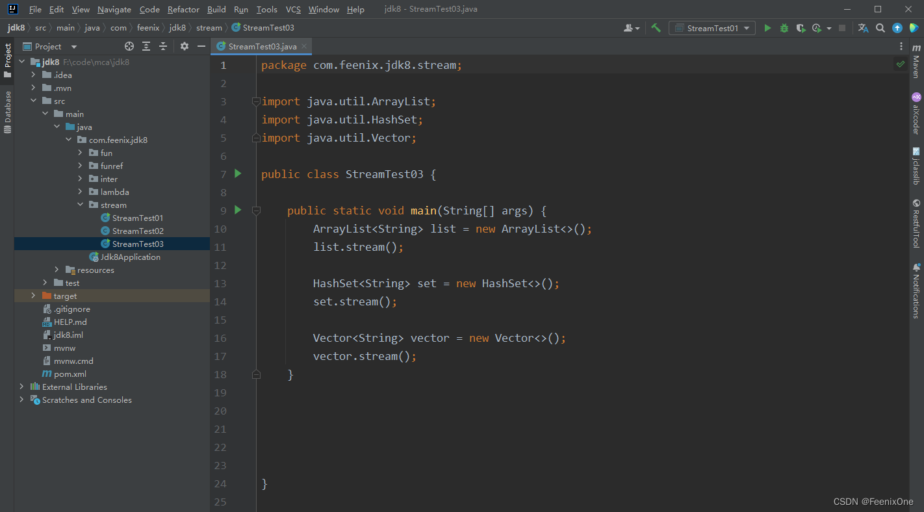Click StreamTest03 breadcrumb in navigation bar
The width and height of the screenshot is (924, 512).
(x=263, y=28)
